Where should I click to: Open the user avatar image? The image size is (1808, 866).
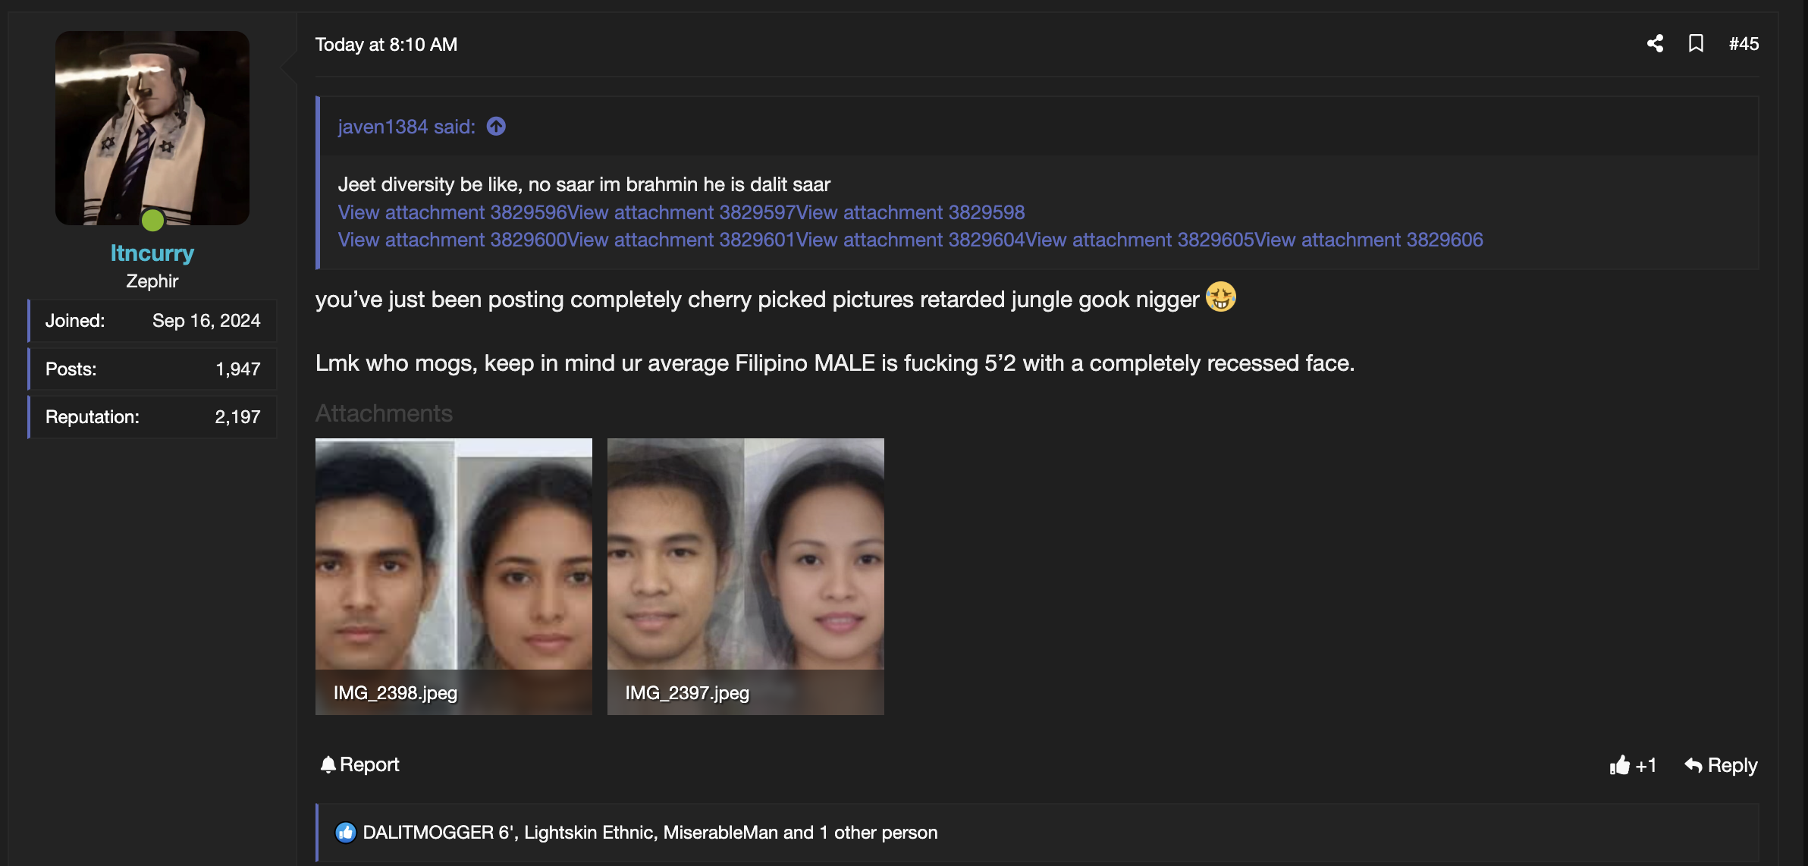pos(152,127)
